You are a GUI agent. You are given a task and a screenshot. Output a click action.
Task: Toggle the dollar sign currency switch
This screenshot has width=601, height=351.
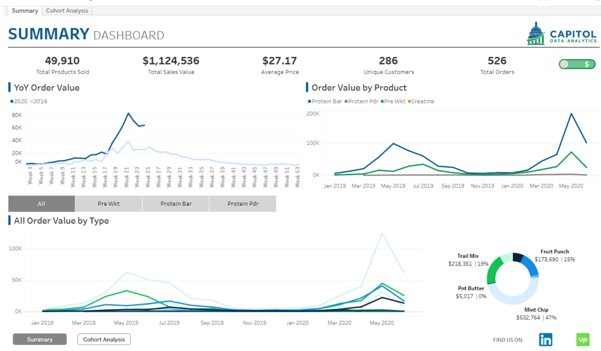[577, 64]
